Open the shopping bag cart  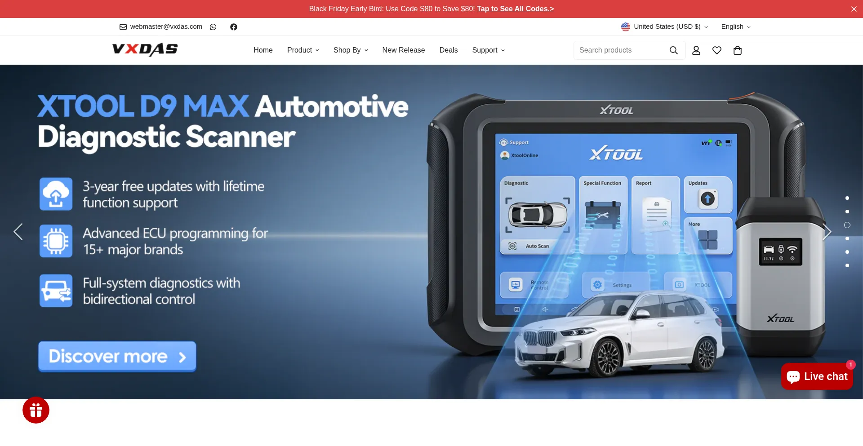pos(738,50)
